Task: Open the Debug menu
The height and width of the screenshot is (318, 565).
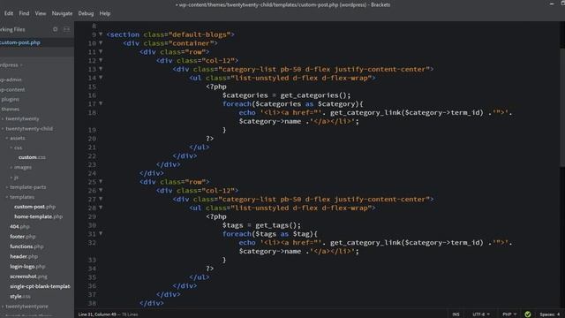Action: [x=86, y=13]
